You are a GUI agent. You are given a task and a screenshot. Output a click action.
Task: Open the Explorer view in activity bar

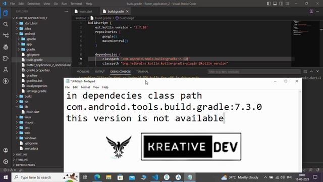tap(6, 13)
